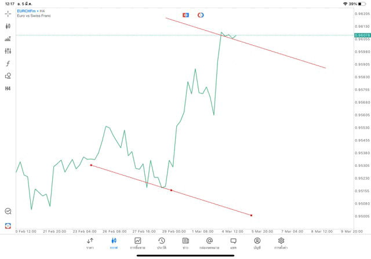Screen dimensions: 371x259
Task: Switch to the ราคา (Quotes) tab
Action: pyautogui.click(x=90, y=243)
